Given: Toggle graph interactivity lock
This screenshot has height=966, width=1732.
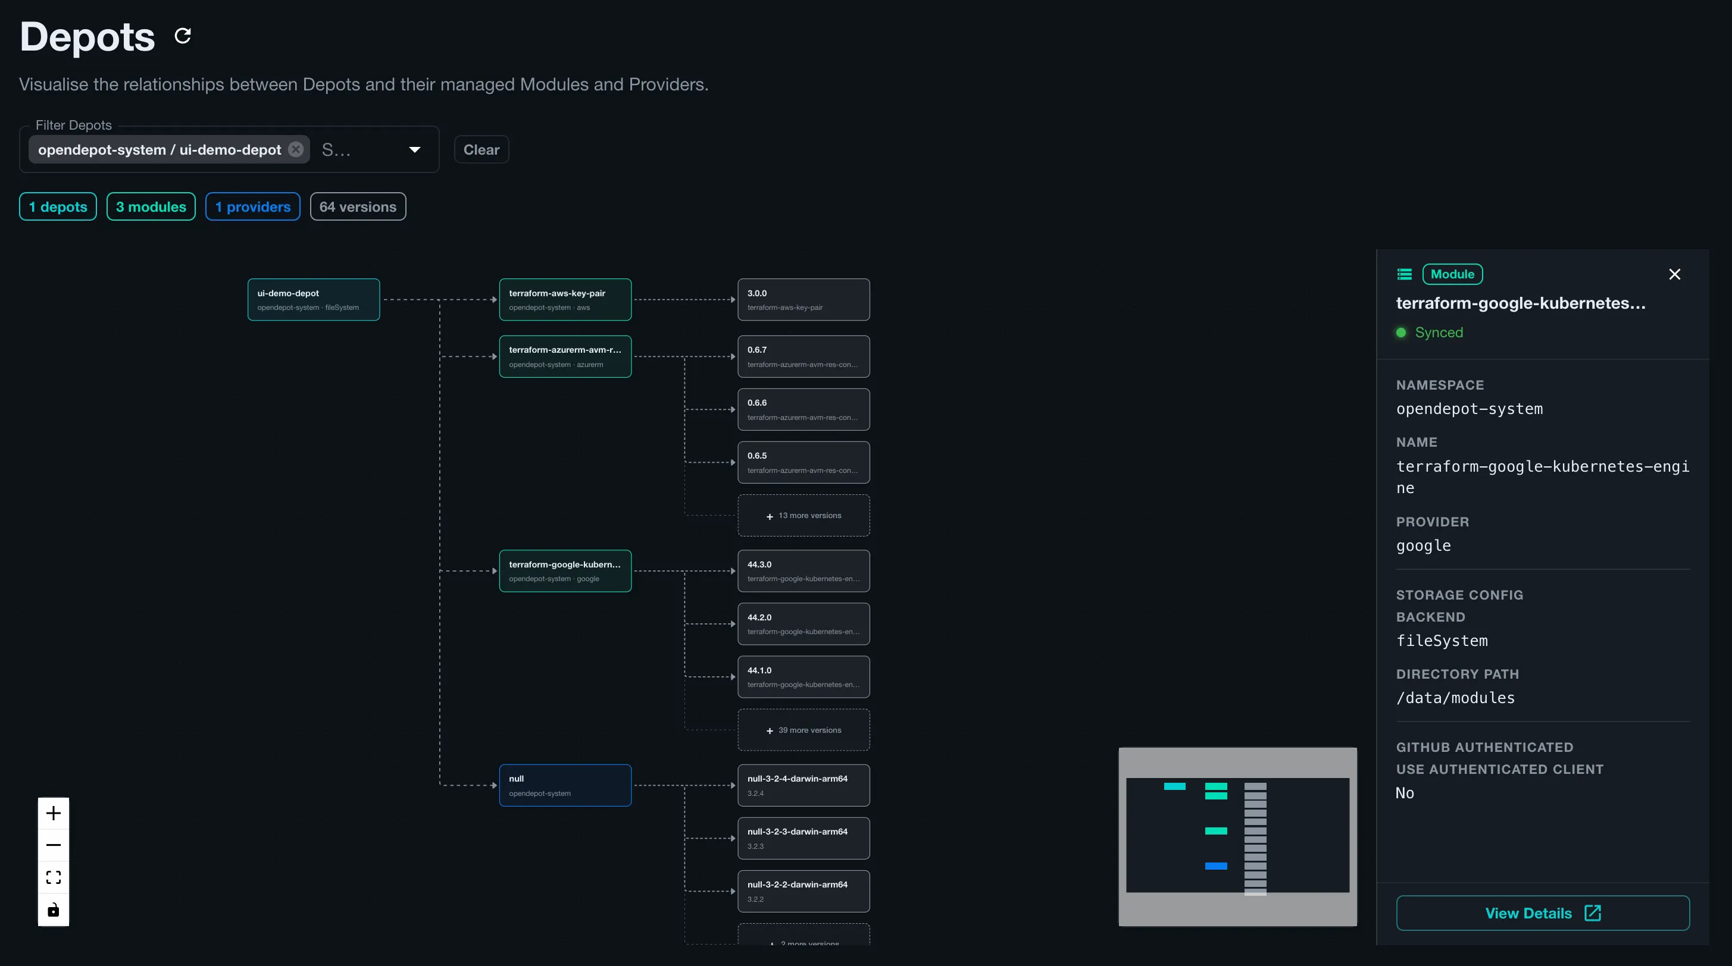Looking at the screenshot, I should (53, 910).
